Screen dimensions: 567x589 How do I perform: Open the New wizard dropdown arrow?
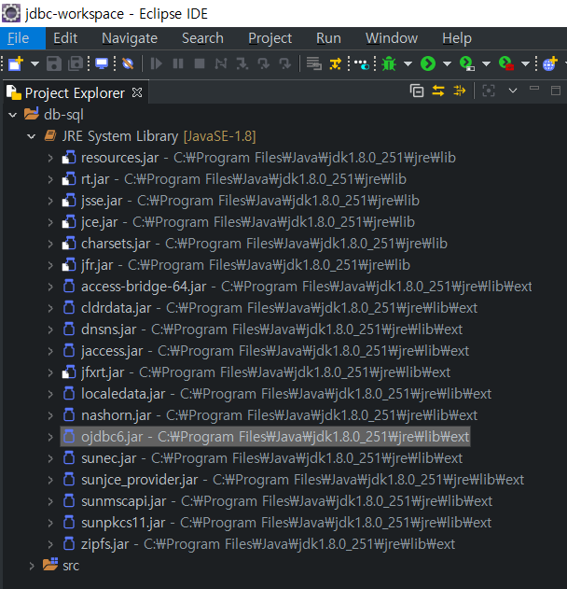point(35,63)
